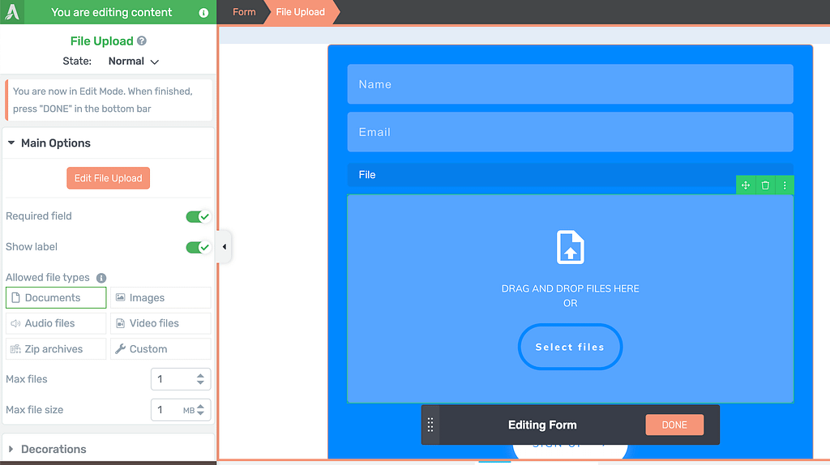The image size is (830, 465).
Task: Select Video files file type
Action: pyautogui.click(x=160, y=323)
